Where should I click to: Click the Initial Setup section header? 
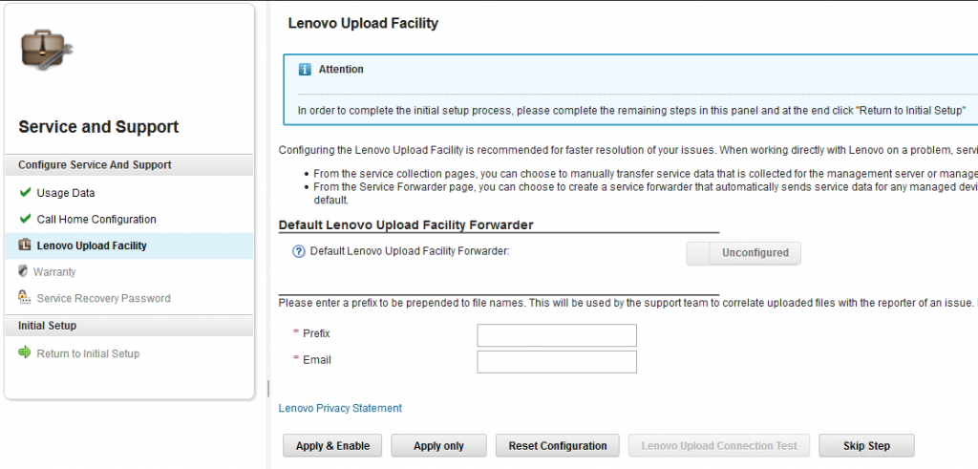(129, 326)
